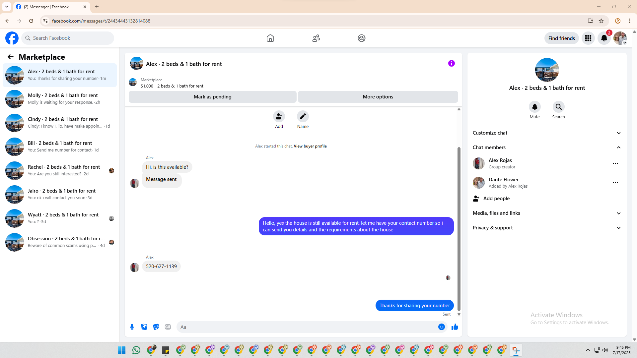Select the Alex rental conversation
This screenshot has width=637, height=358.
(x=60, y=75)
